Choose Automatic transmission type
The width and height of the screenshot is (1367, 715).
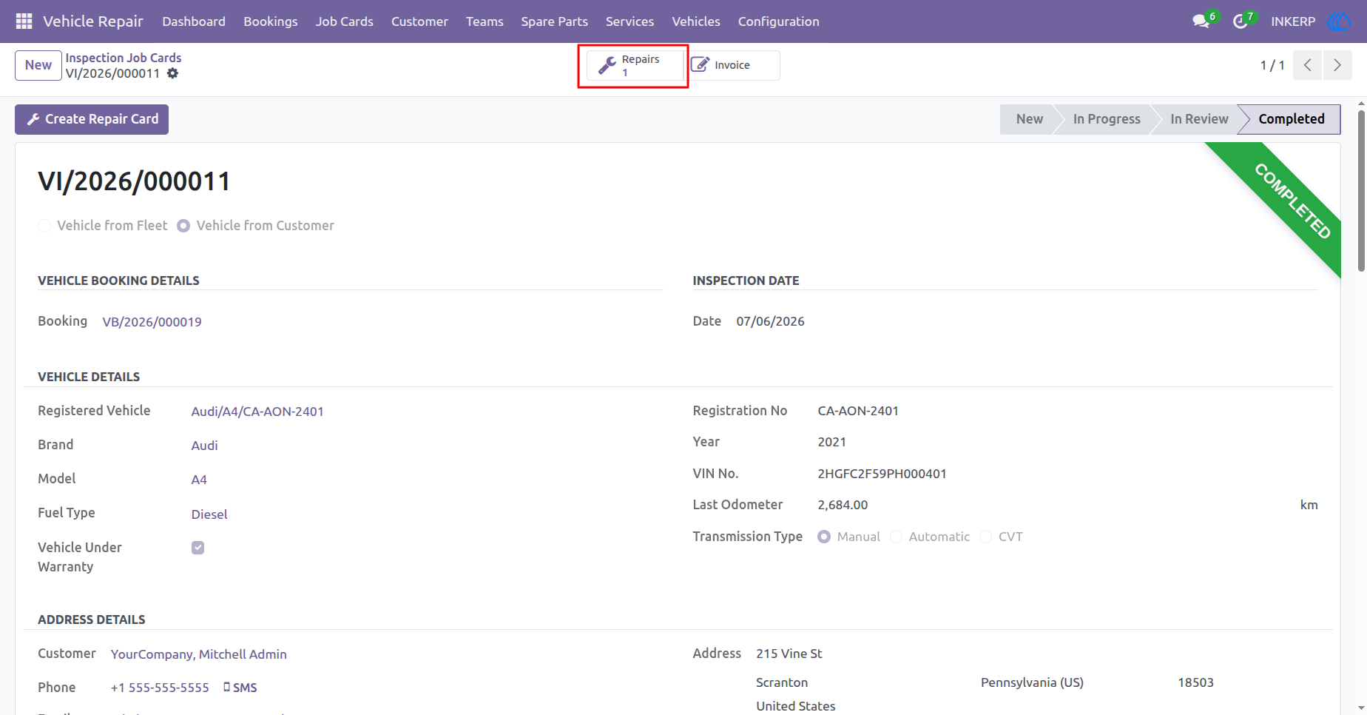pos(896,537)
